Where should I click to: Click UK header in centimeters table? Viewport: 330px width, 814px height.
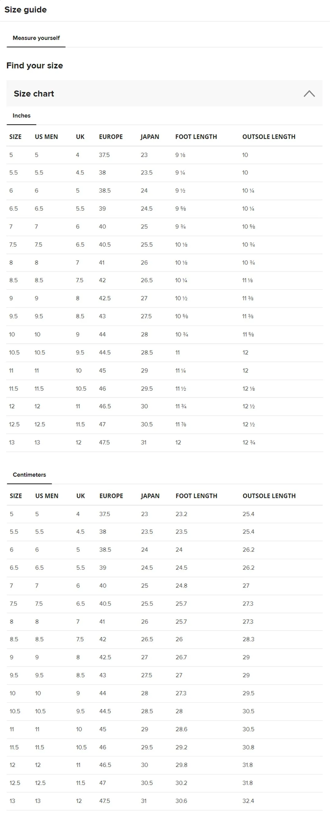point(81,496)
